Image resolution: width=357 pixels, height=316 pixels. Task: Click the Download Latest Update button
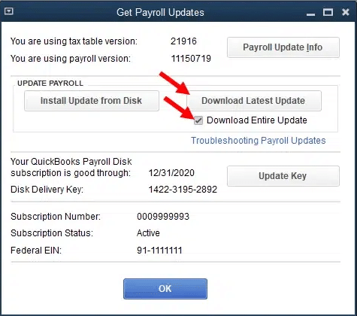click(254, 101)
